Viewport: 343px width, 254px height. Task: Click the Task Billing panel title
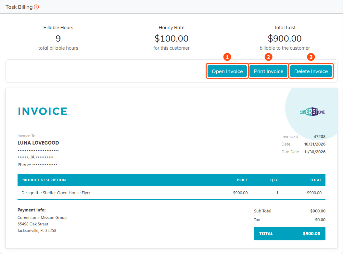click(19, 7)
